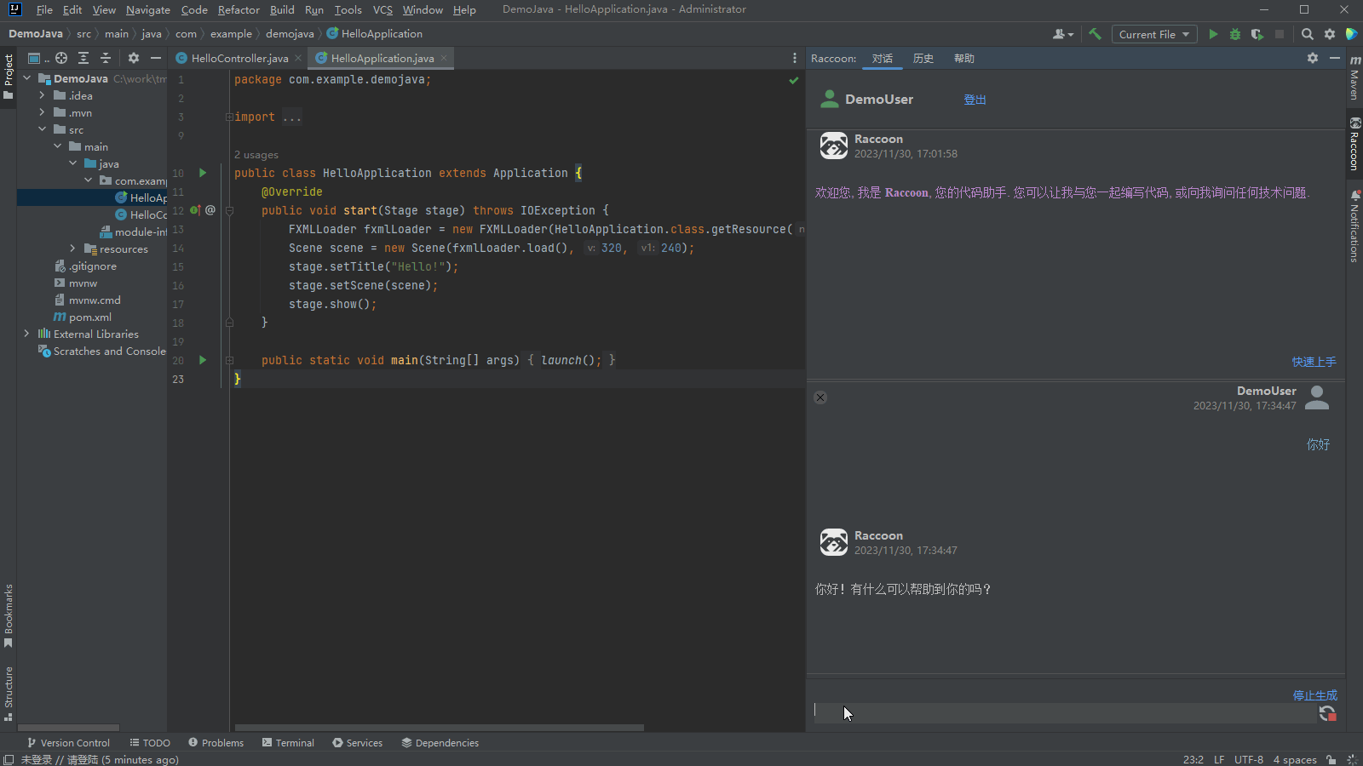Open IDE settings gear in the top toolbar

[x=1330, y=34]
